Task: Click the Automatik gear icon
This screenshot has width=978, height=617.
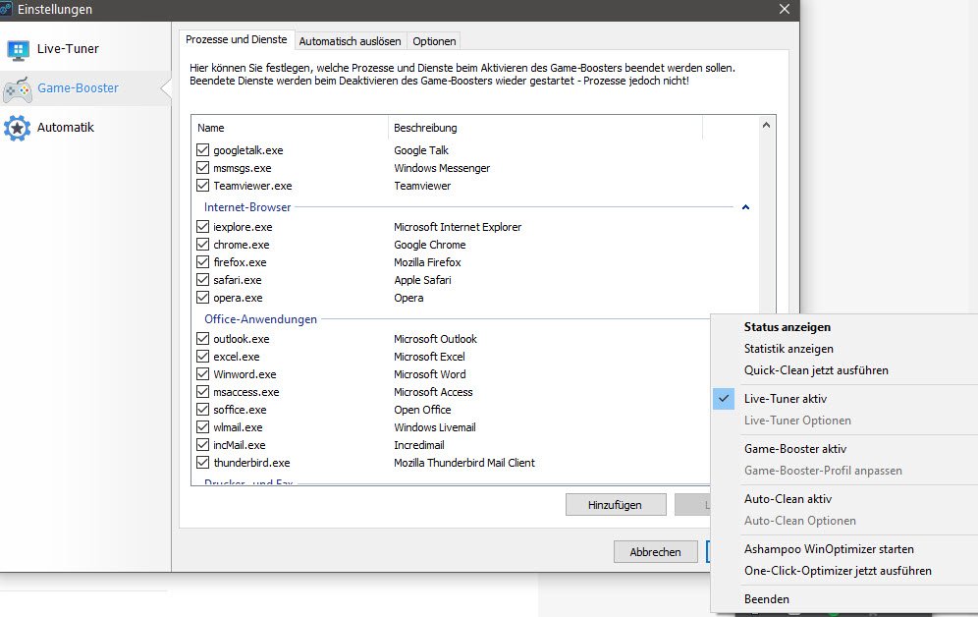Action: (x=18, y=128)
